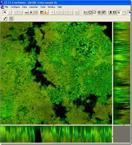132x145 pixels.
Task: Select the point ROI dot tool
Action: coord(52,12)
